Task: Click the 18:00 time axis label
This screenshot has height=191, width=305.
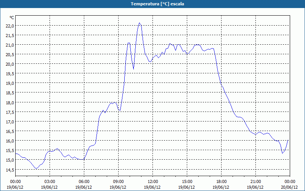Action: pyautogui.click(x=221, y=182)
